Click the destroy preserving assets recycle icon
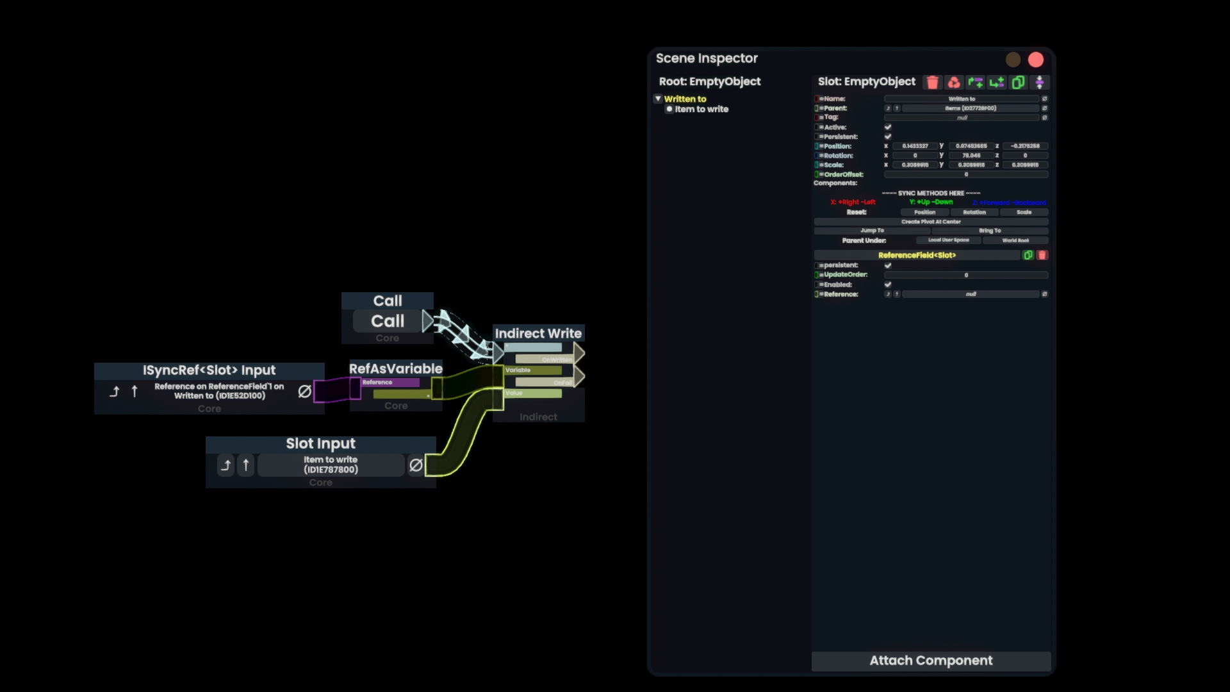This screenshot has width=1230, height=692. (954, 82)
